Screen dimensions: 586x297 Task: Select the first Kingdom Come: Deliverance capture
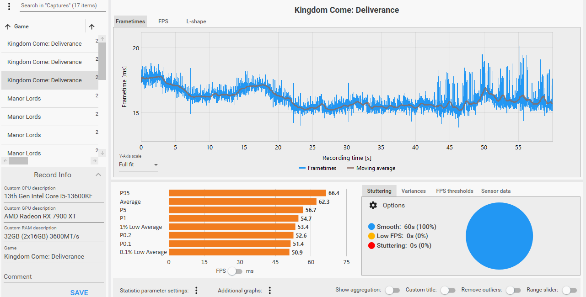(49, 44)
